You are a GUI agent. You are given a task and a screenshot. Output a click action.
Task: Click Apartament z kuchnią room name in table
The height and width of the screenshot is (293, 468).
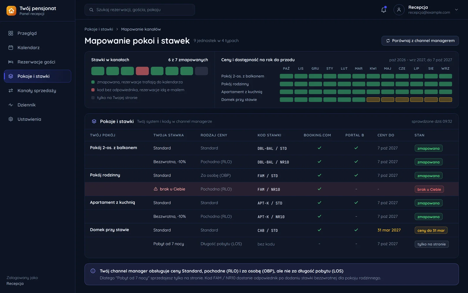[112, 202]
